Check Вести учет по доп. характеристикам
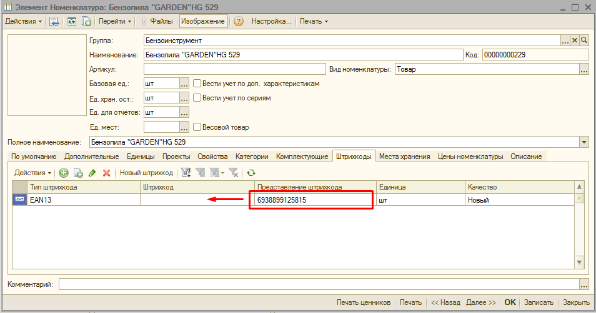 pos(197,84)
